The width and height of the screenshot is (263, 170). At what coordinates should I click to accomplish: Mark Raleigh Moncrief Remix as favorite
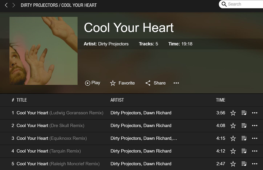pos(233,164)
